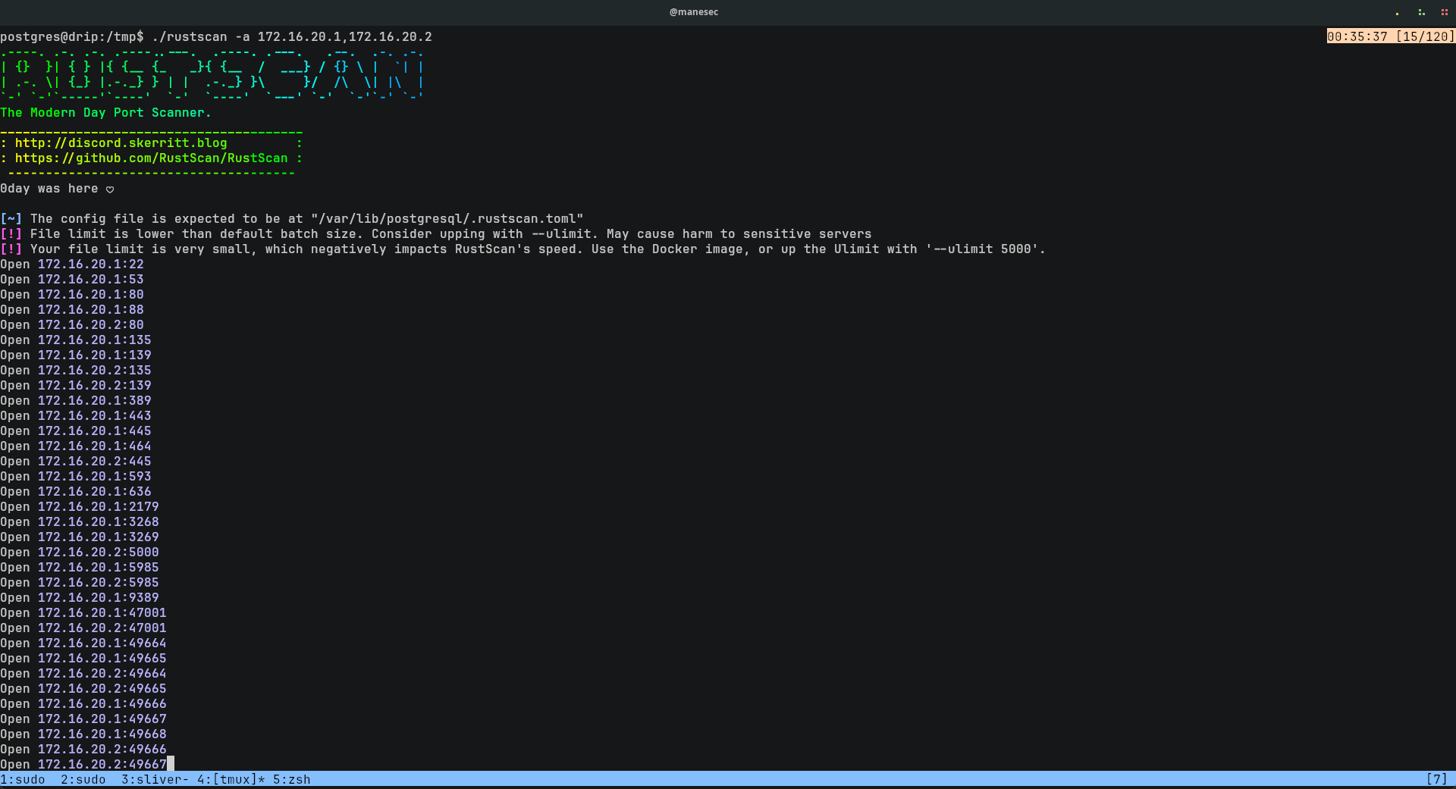Select the active 4:[tmux]* window tab

(231, 779)
